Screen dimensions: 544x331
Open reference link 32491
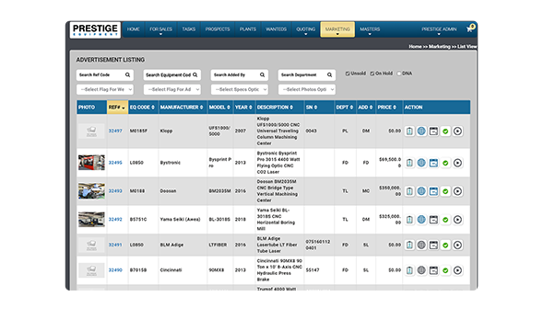coord(115,245)
